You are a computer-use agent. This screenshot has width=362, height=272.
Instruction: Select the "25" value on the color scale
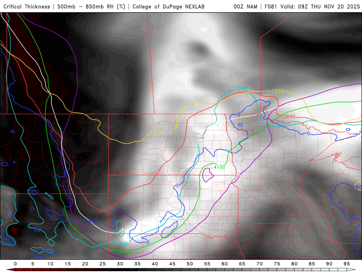click(x=103, y=264)
